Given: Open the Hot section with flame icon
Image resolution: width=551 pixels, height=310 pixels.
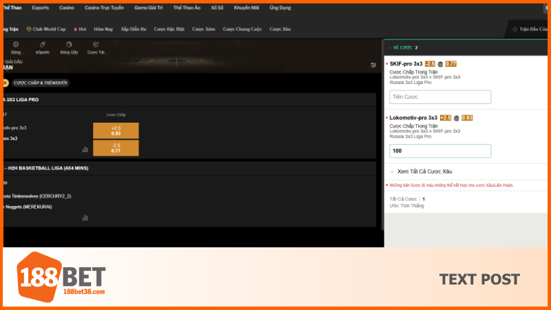Looking at the screenshot, I should 79,30.
